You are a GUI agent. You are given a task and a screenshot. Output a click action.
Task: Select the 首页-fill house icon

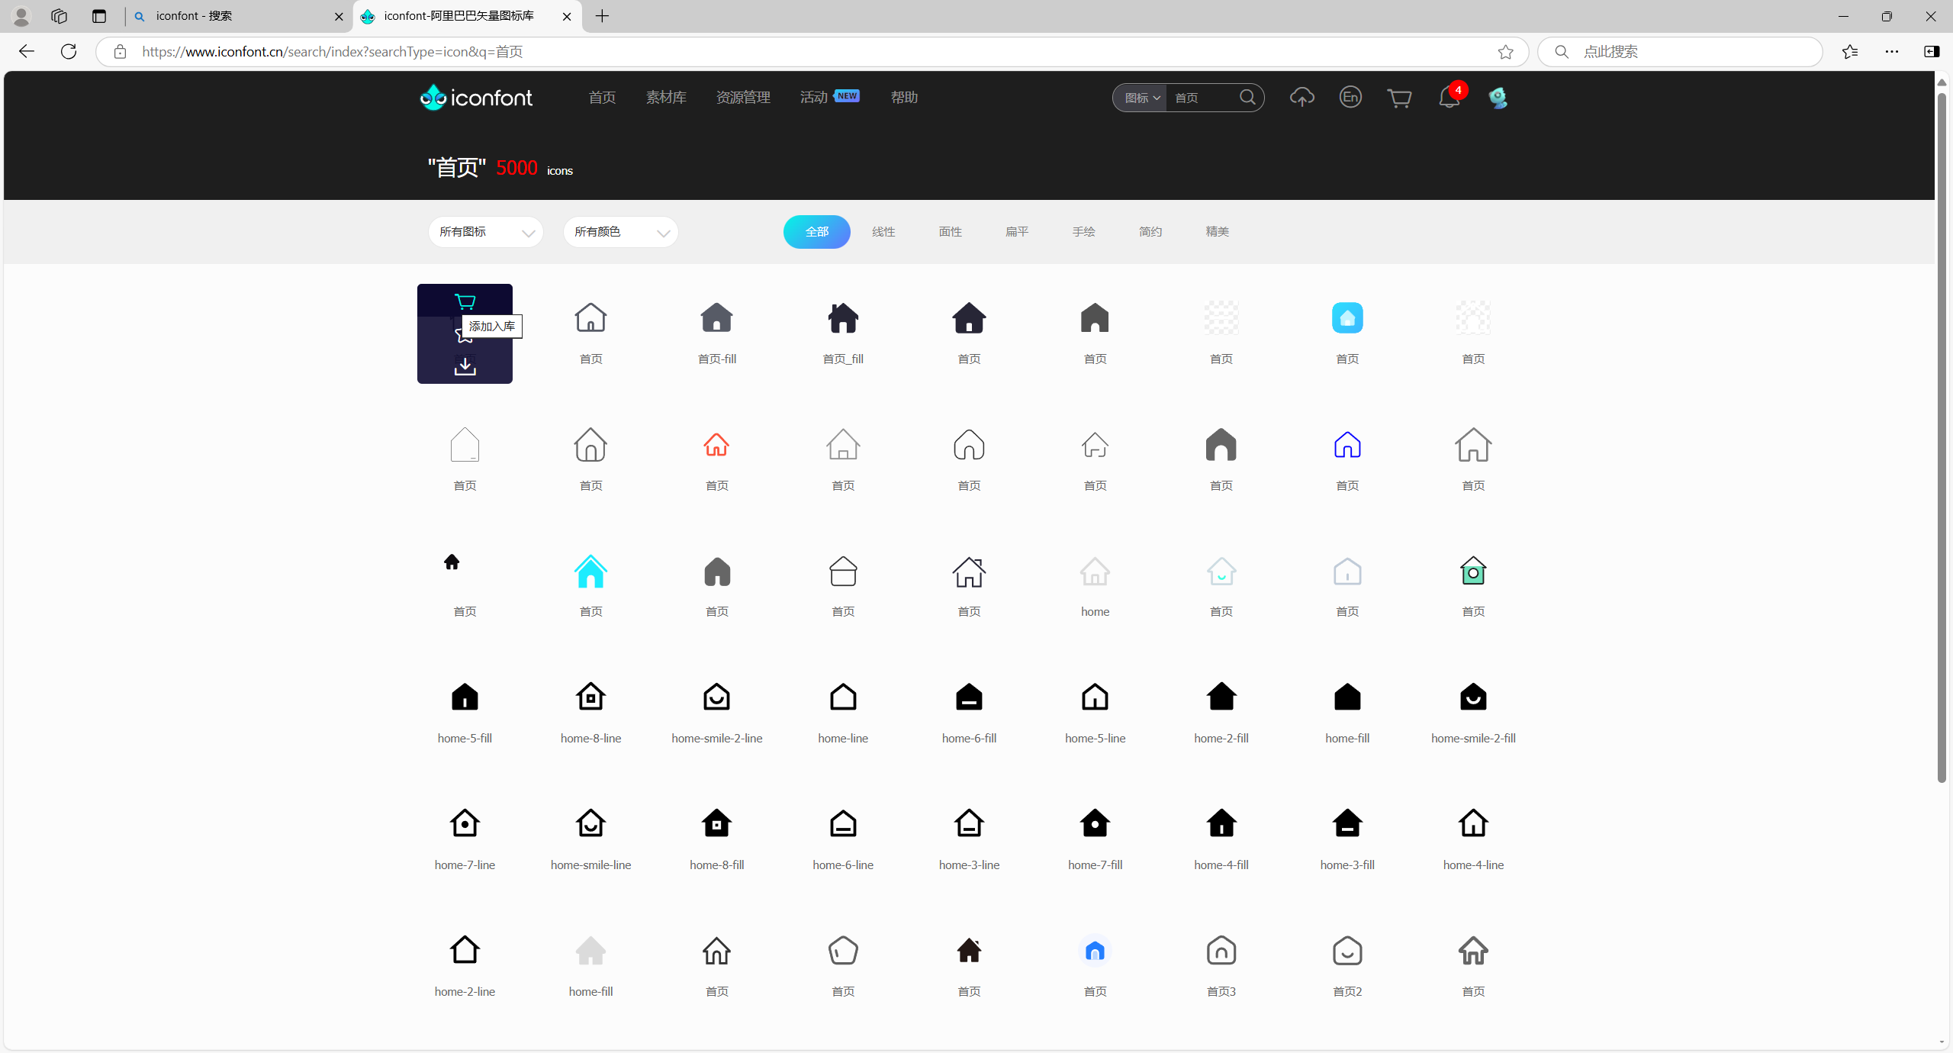[716, 317]
